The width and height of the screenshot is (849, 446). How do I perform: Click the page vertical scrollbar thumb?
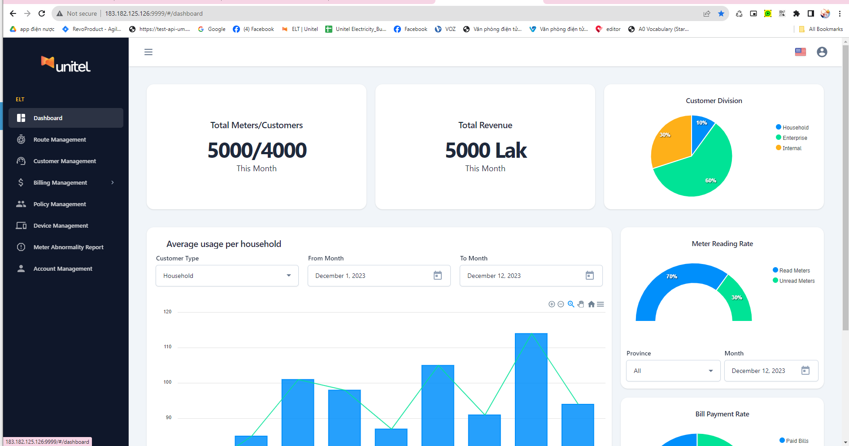coord(845,187)
